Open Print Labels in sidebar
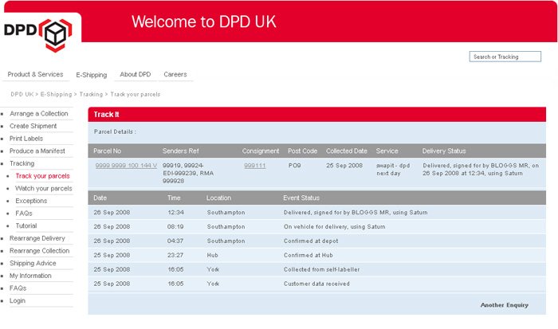This screenshot has width=558, height=329. 26,139
